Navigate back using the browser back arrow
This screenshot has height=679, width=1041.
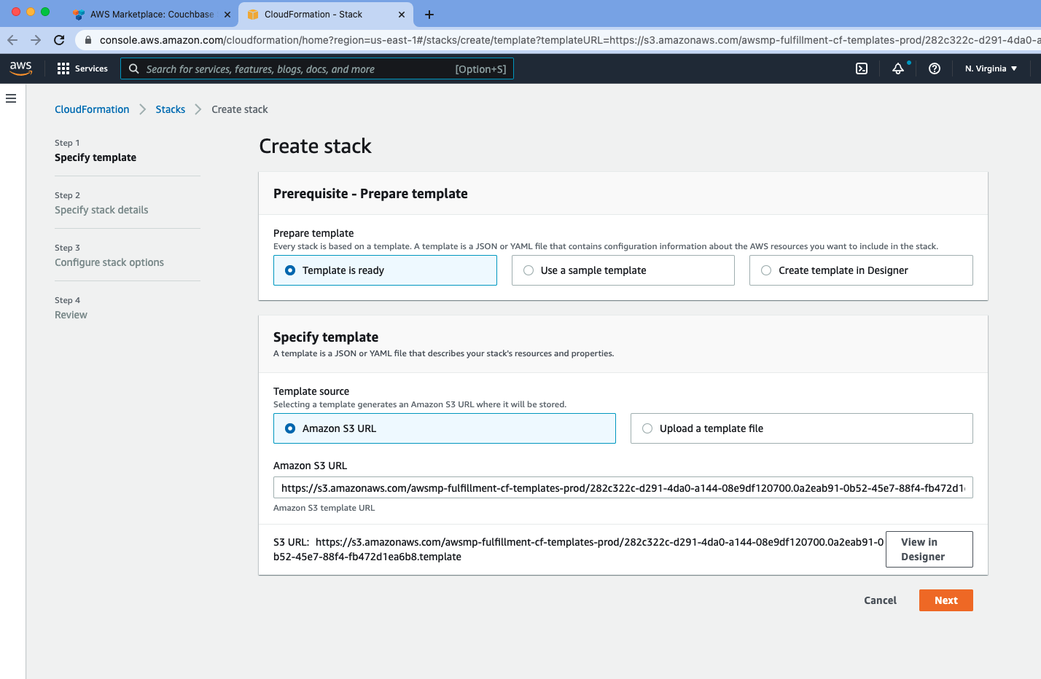coord(13,40)
